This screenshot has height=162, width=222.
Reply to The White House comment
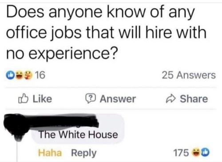click(x=84, y=153)
